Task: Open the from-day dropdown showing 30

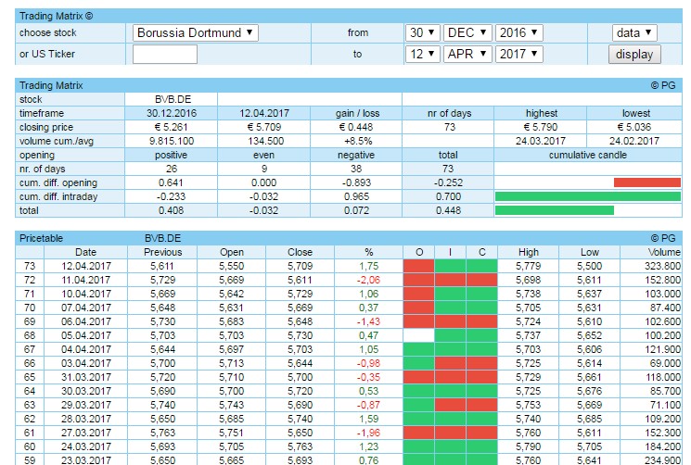Action: tap(422, 32)
